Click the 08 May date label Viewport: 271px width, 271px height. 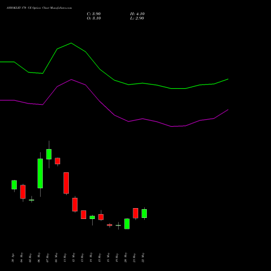(x=56, y=257)
